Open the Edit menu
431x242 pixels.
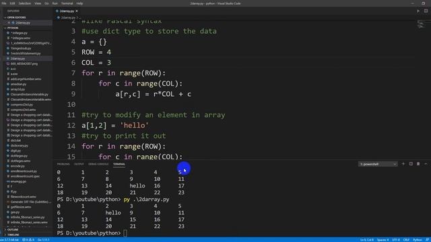[12, 3]
